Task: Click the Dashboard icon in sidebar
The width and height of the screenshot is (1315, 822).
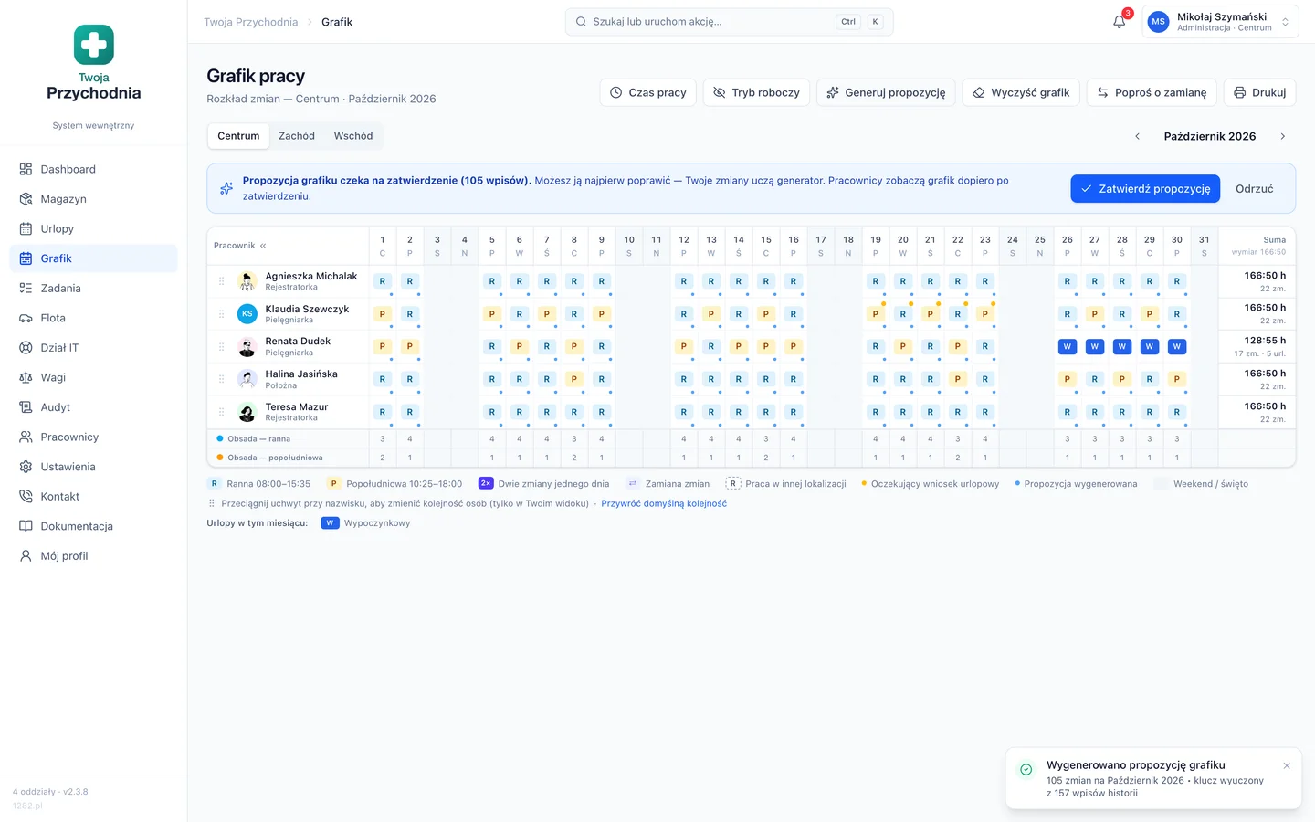Action: click(x=26, y=169)
